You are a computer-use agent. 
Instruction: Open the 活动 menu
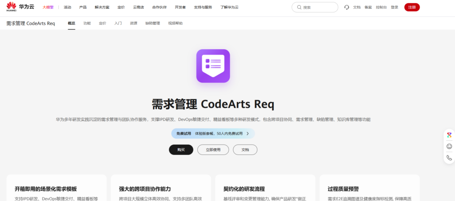(68, 7)
